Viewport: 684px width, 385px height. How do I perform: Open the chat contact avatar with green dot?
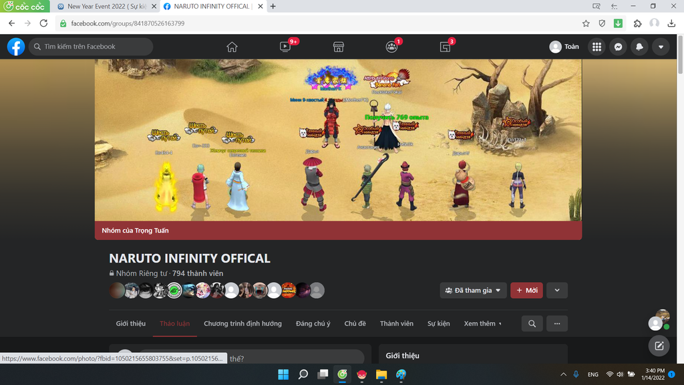click(659, 320)
